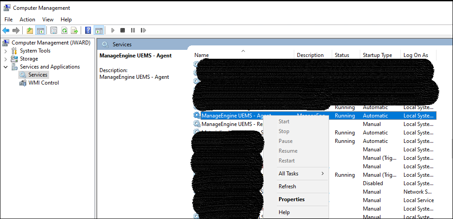Choose Stop in the context menu
Screen dimensions: 453x219
(x=284, y=131)
